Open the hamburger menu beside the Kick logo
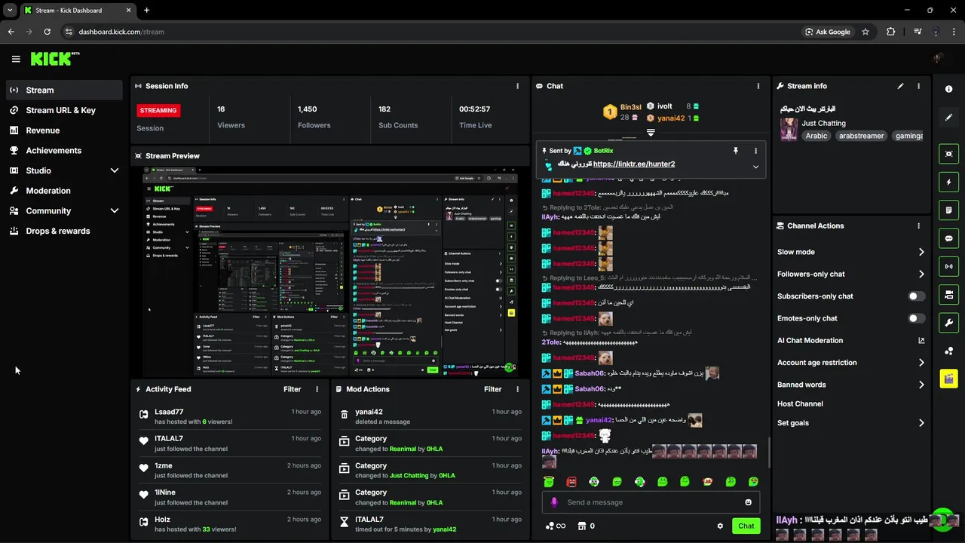 click(16, 59)
